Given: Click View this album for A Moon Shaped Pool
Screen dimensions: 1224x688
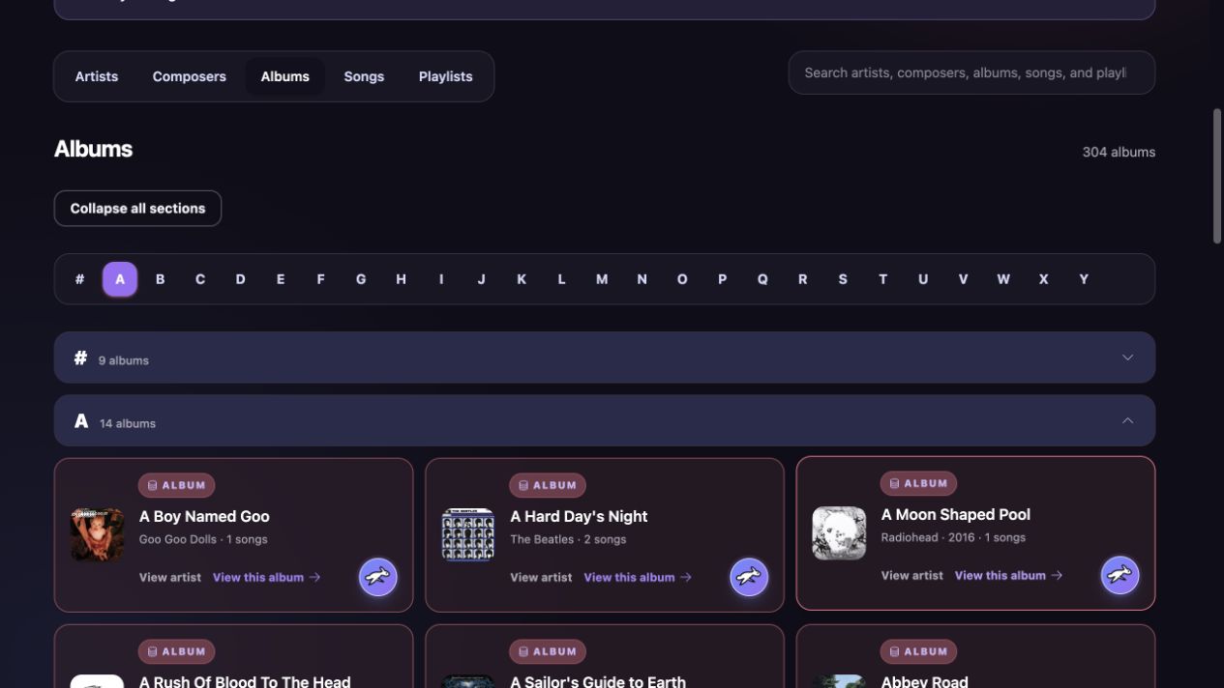Looking at the screenshot, I should 1008,575.
